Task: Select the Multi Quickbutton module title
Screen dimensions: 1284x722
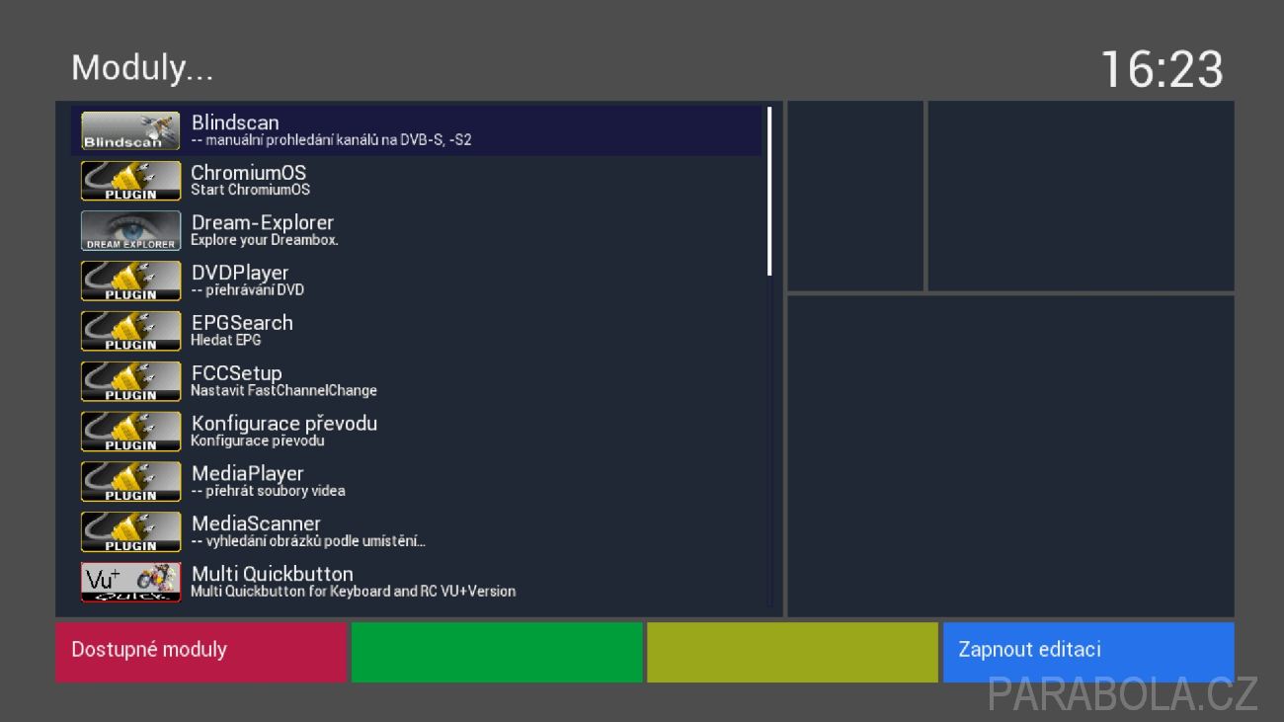Action: click(x=273, y=574)
